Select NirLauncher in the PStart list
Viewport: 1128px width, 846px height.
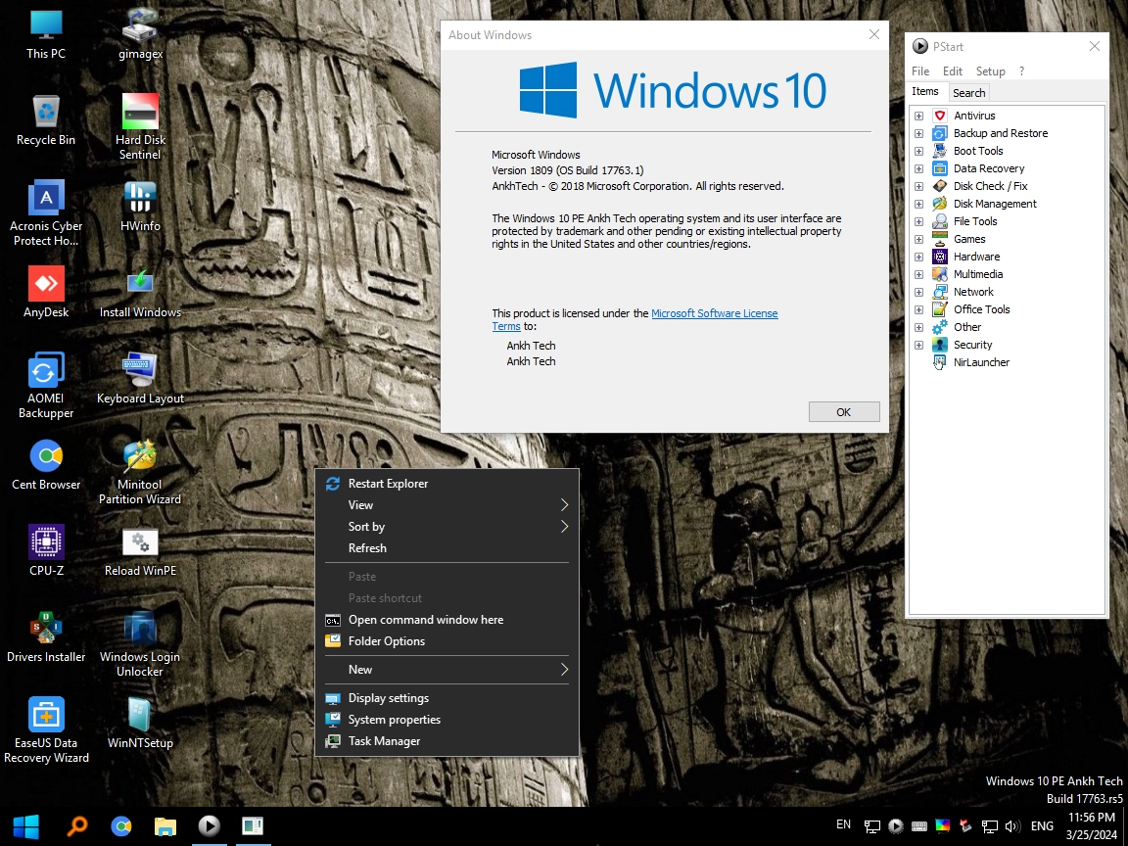tap(980, 362)
